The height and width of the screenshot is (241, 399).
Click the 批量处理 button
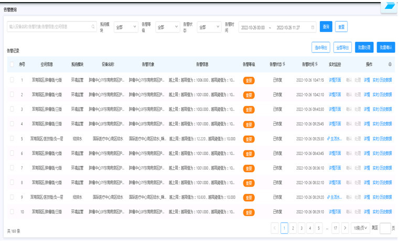point(364,47)
